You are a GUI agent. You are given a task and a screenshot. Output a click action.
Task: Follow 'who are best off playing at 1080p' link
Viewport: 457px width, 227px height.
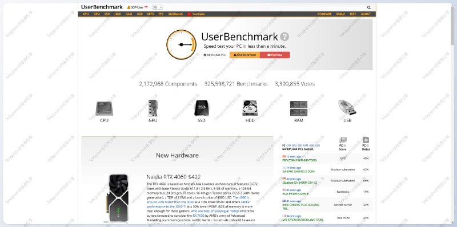(215, 211)
